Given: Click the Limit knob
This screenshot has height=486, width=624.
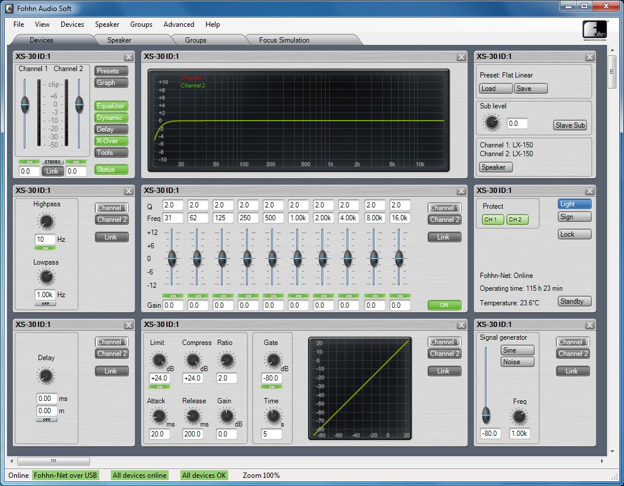Looking at the screenshot, I should click(x=159, y=360).
